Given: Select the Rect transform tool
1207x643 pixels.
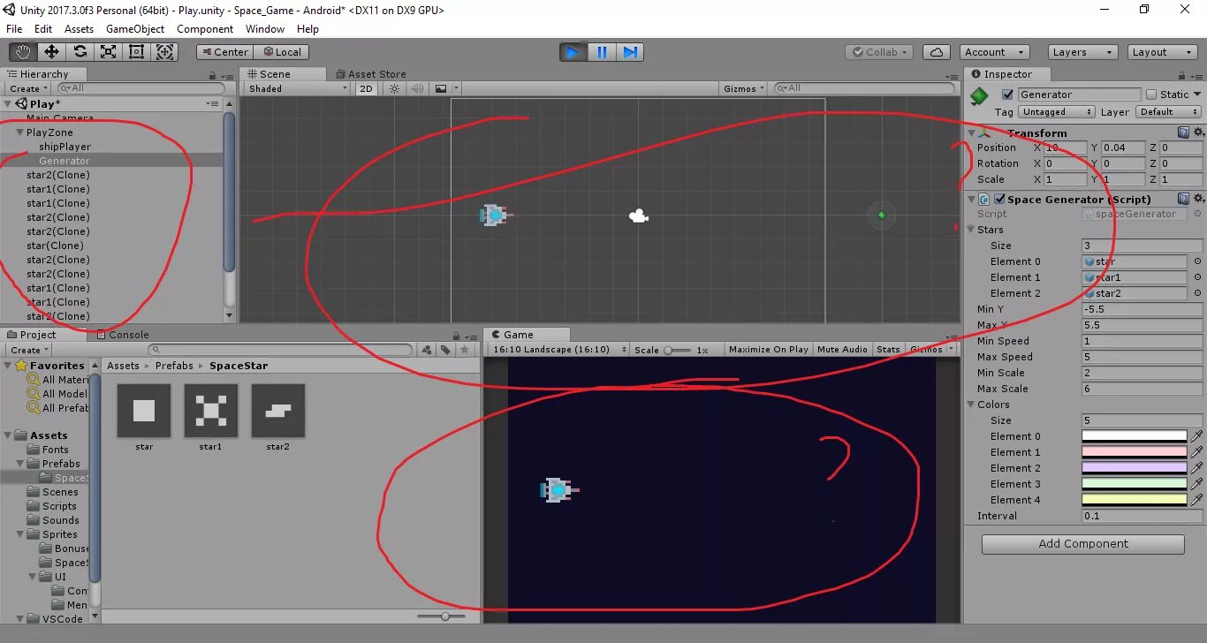Looking at the screenshot, I should pyautogui.click(x=136, y=52).
